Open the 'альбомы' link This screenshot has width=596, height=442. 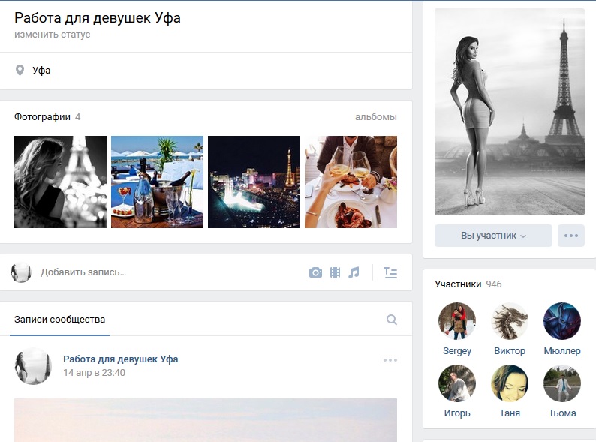376,116
